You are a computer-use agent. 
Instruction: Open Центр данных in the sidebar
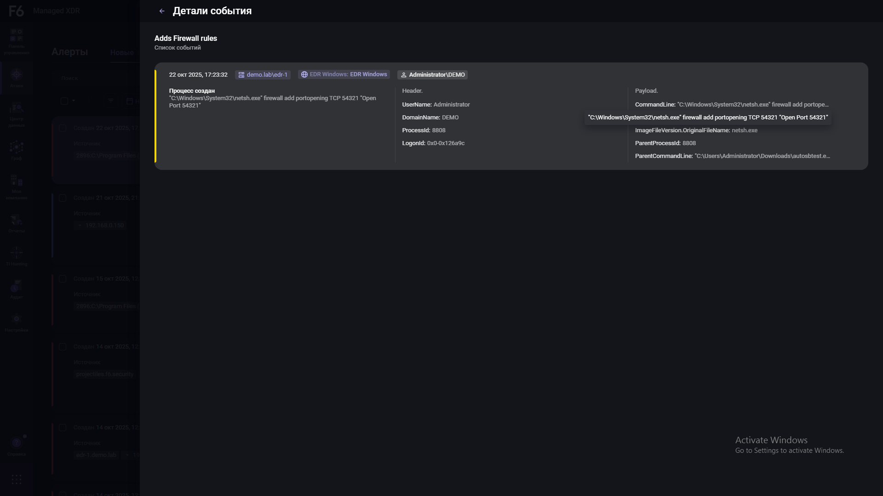coord(17,109)
